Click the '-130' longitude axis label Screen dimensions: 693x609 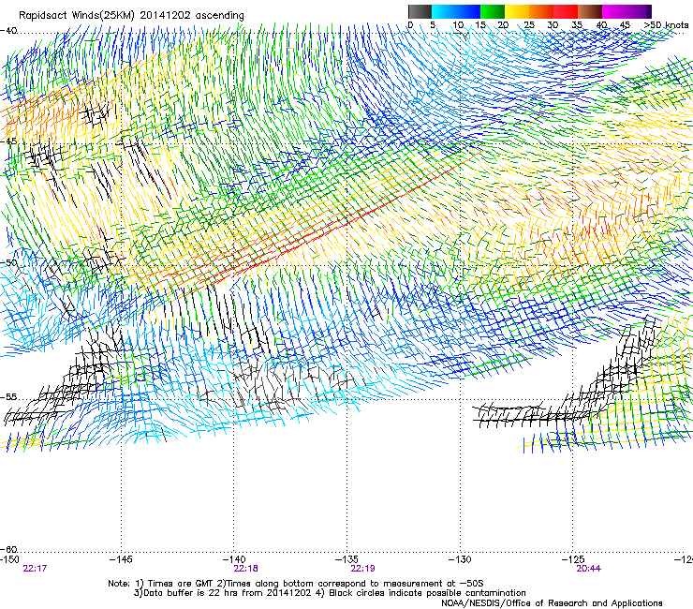tap(460, 559)
